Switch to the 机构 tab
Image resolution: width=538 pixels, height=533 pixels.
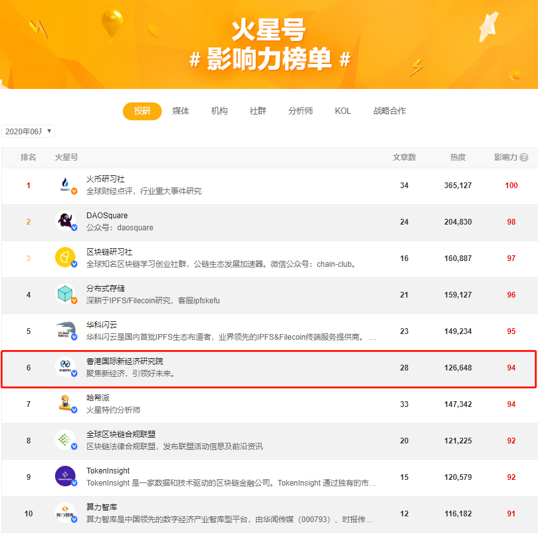click(x=219, y=111)
